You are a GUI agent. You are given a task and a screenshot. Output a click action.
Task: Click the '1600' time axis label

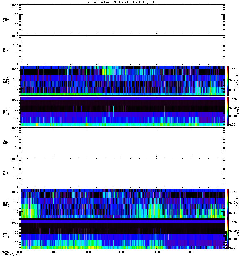(x=156, y=252)
